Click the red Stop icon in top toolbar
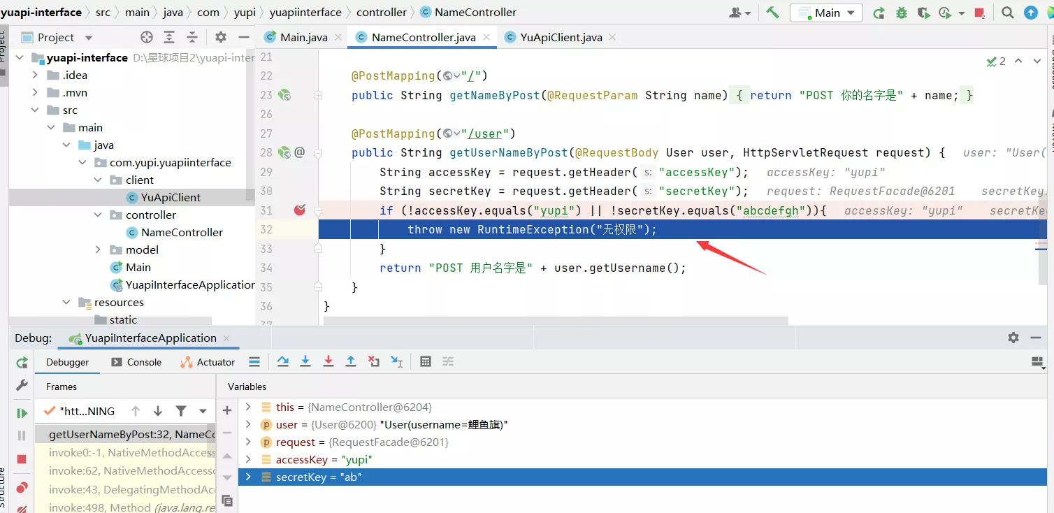 point(980,13)
